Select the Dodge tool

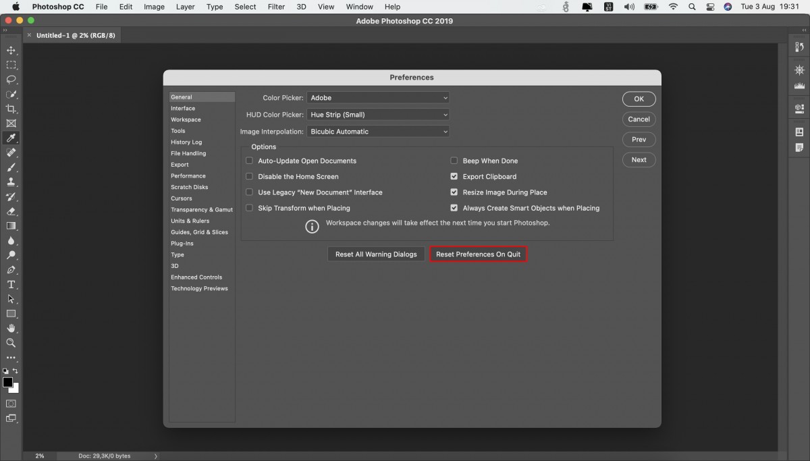coord(11,255)
